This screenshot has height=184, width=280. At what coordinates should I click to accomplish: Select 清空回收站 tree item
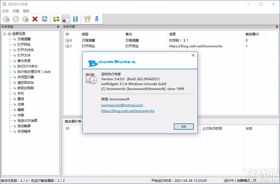(26, 83)
